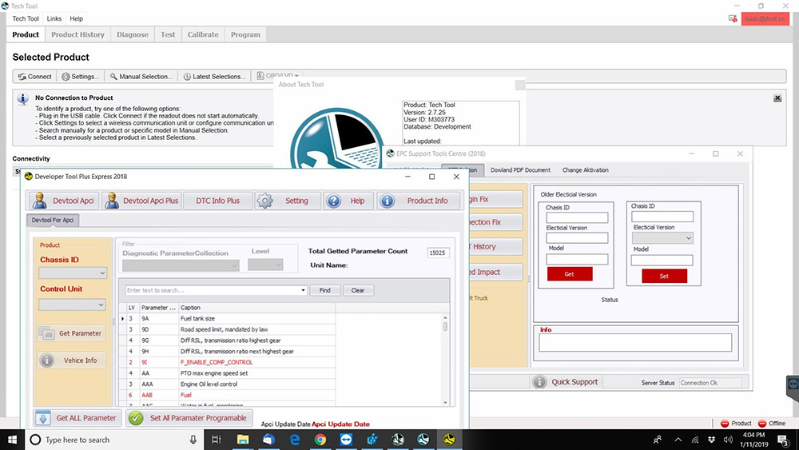799x450 pixels.
Task: Click Connect in Tech Tool toolbar
Action: 34,77
